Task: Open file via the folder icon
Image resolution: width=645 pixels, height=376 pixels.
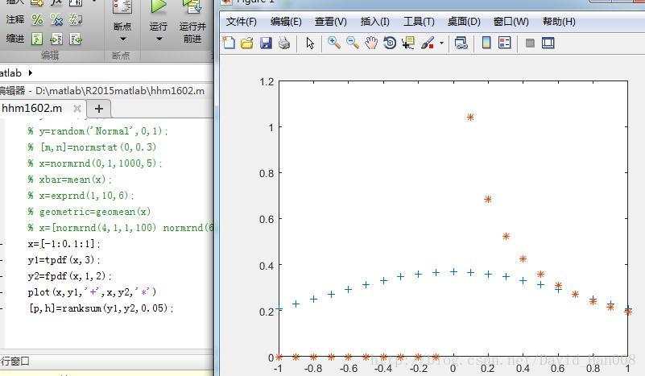Action: point(247,43)
